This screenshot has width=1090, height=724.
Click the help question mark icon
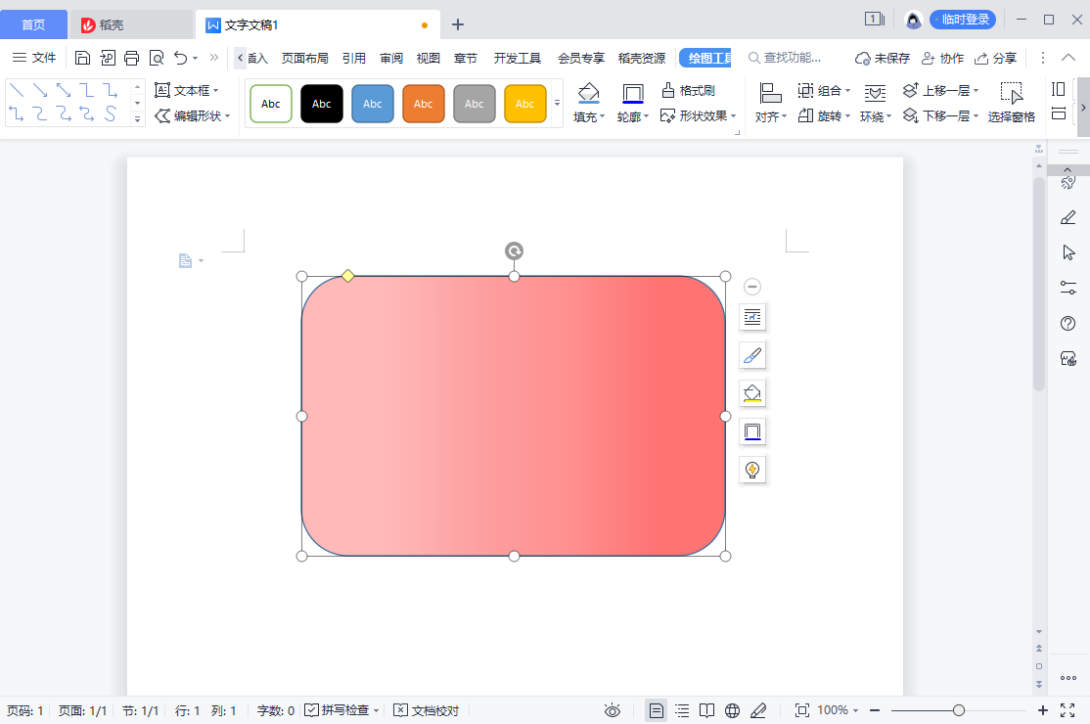coord(1068,323)
